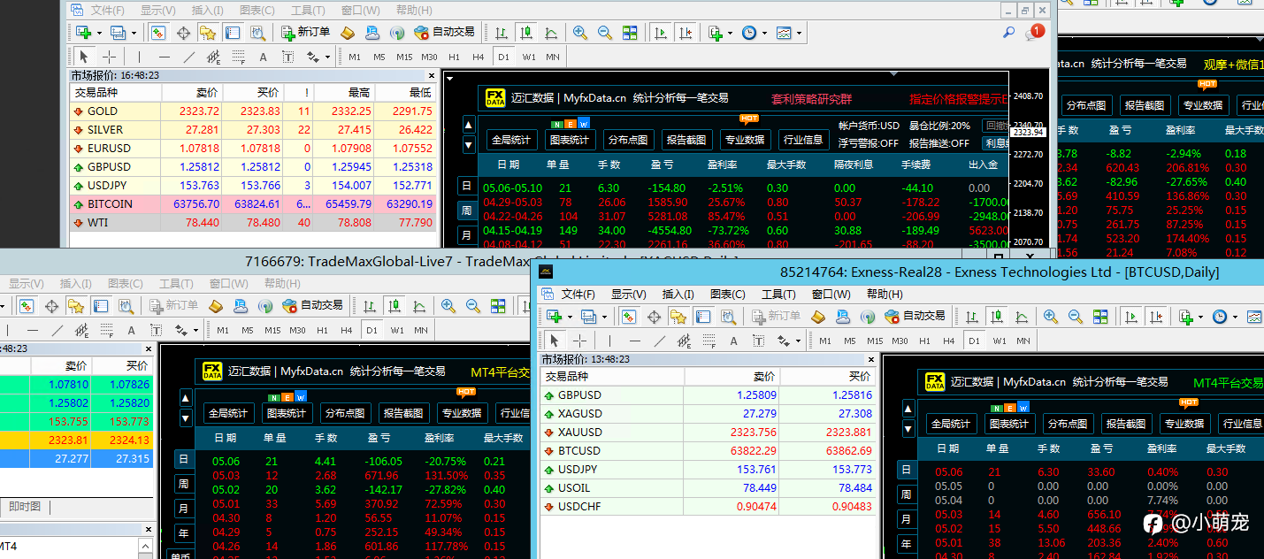Select BITCOIN row in top Market Watch
Viewport: 1264px width, 559px height.
(254, 204)
